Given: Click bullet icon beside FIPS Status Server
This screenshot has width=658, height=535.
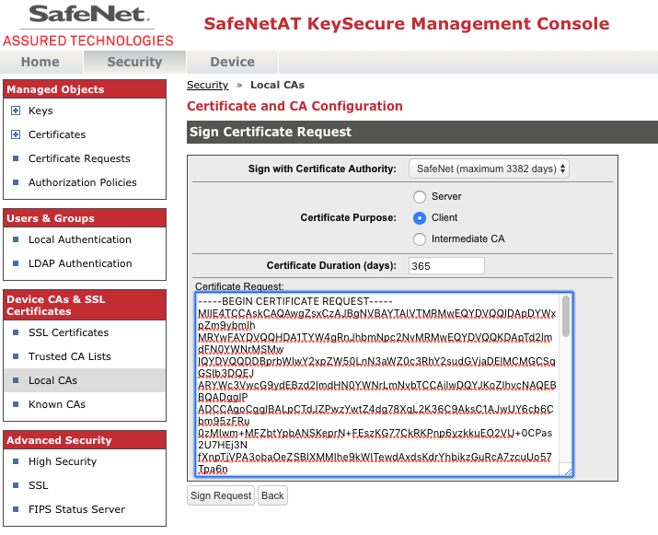Looking at the screenshot, I should tap(16, 509).
